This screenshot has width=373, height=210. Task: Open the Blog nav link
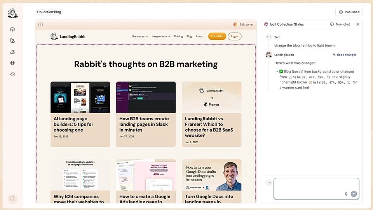tap(189, 36)
